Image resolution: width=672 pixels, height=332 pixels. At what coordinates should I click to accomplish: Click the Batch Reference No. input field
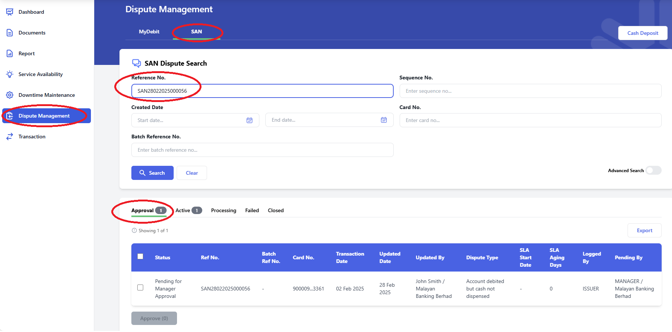point(262,150)
